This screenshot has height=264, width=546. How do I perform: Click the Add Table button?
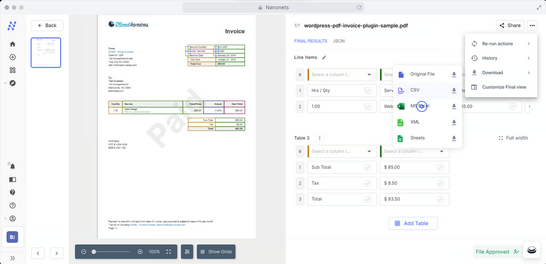pos(413,223)
